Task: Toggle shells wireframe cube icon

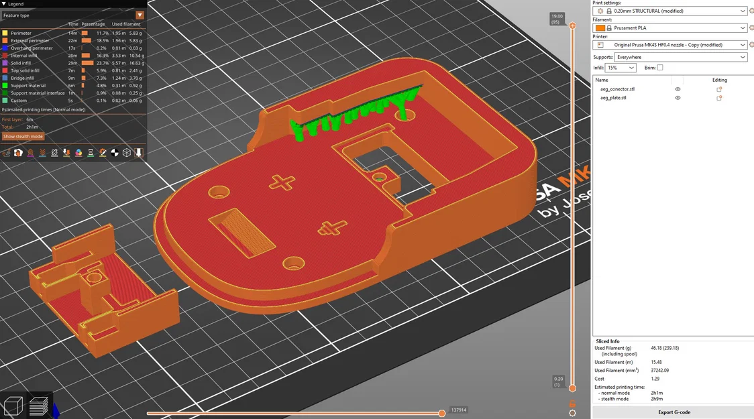Action: coord(127,153)
